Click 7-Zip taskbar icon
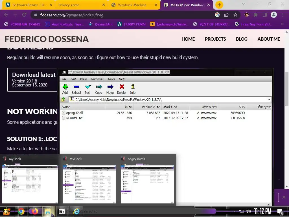Image resolution: width=289 pixels, height=217 pixels. pyautogui.click(x=62, y=211)
